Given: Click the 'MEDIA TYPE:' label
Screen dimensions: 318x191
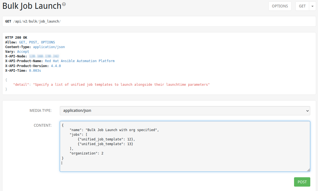Looking at the screenshot, I should [x=40, y=111].
